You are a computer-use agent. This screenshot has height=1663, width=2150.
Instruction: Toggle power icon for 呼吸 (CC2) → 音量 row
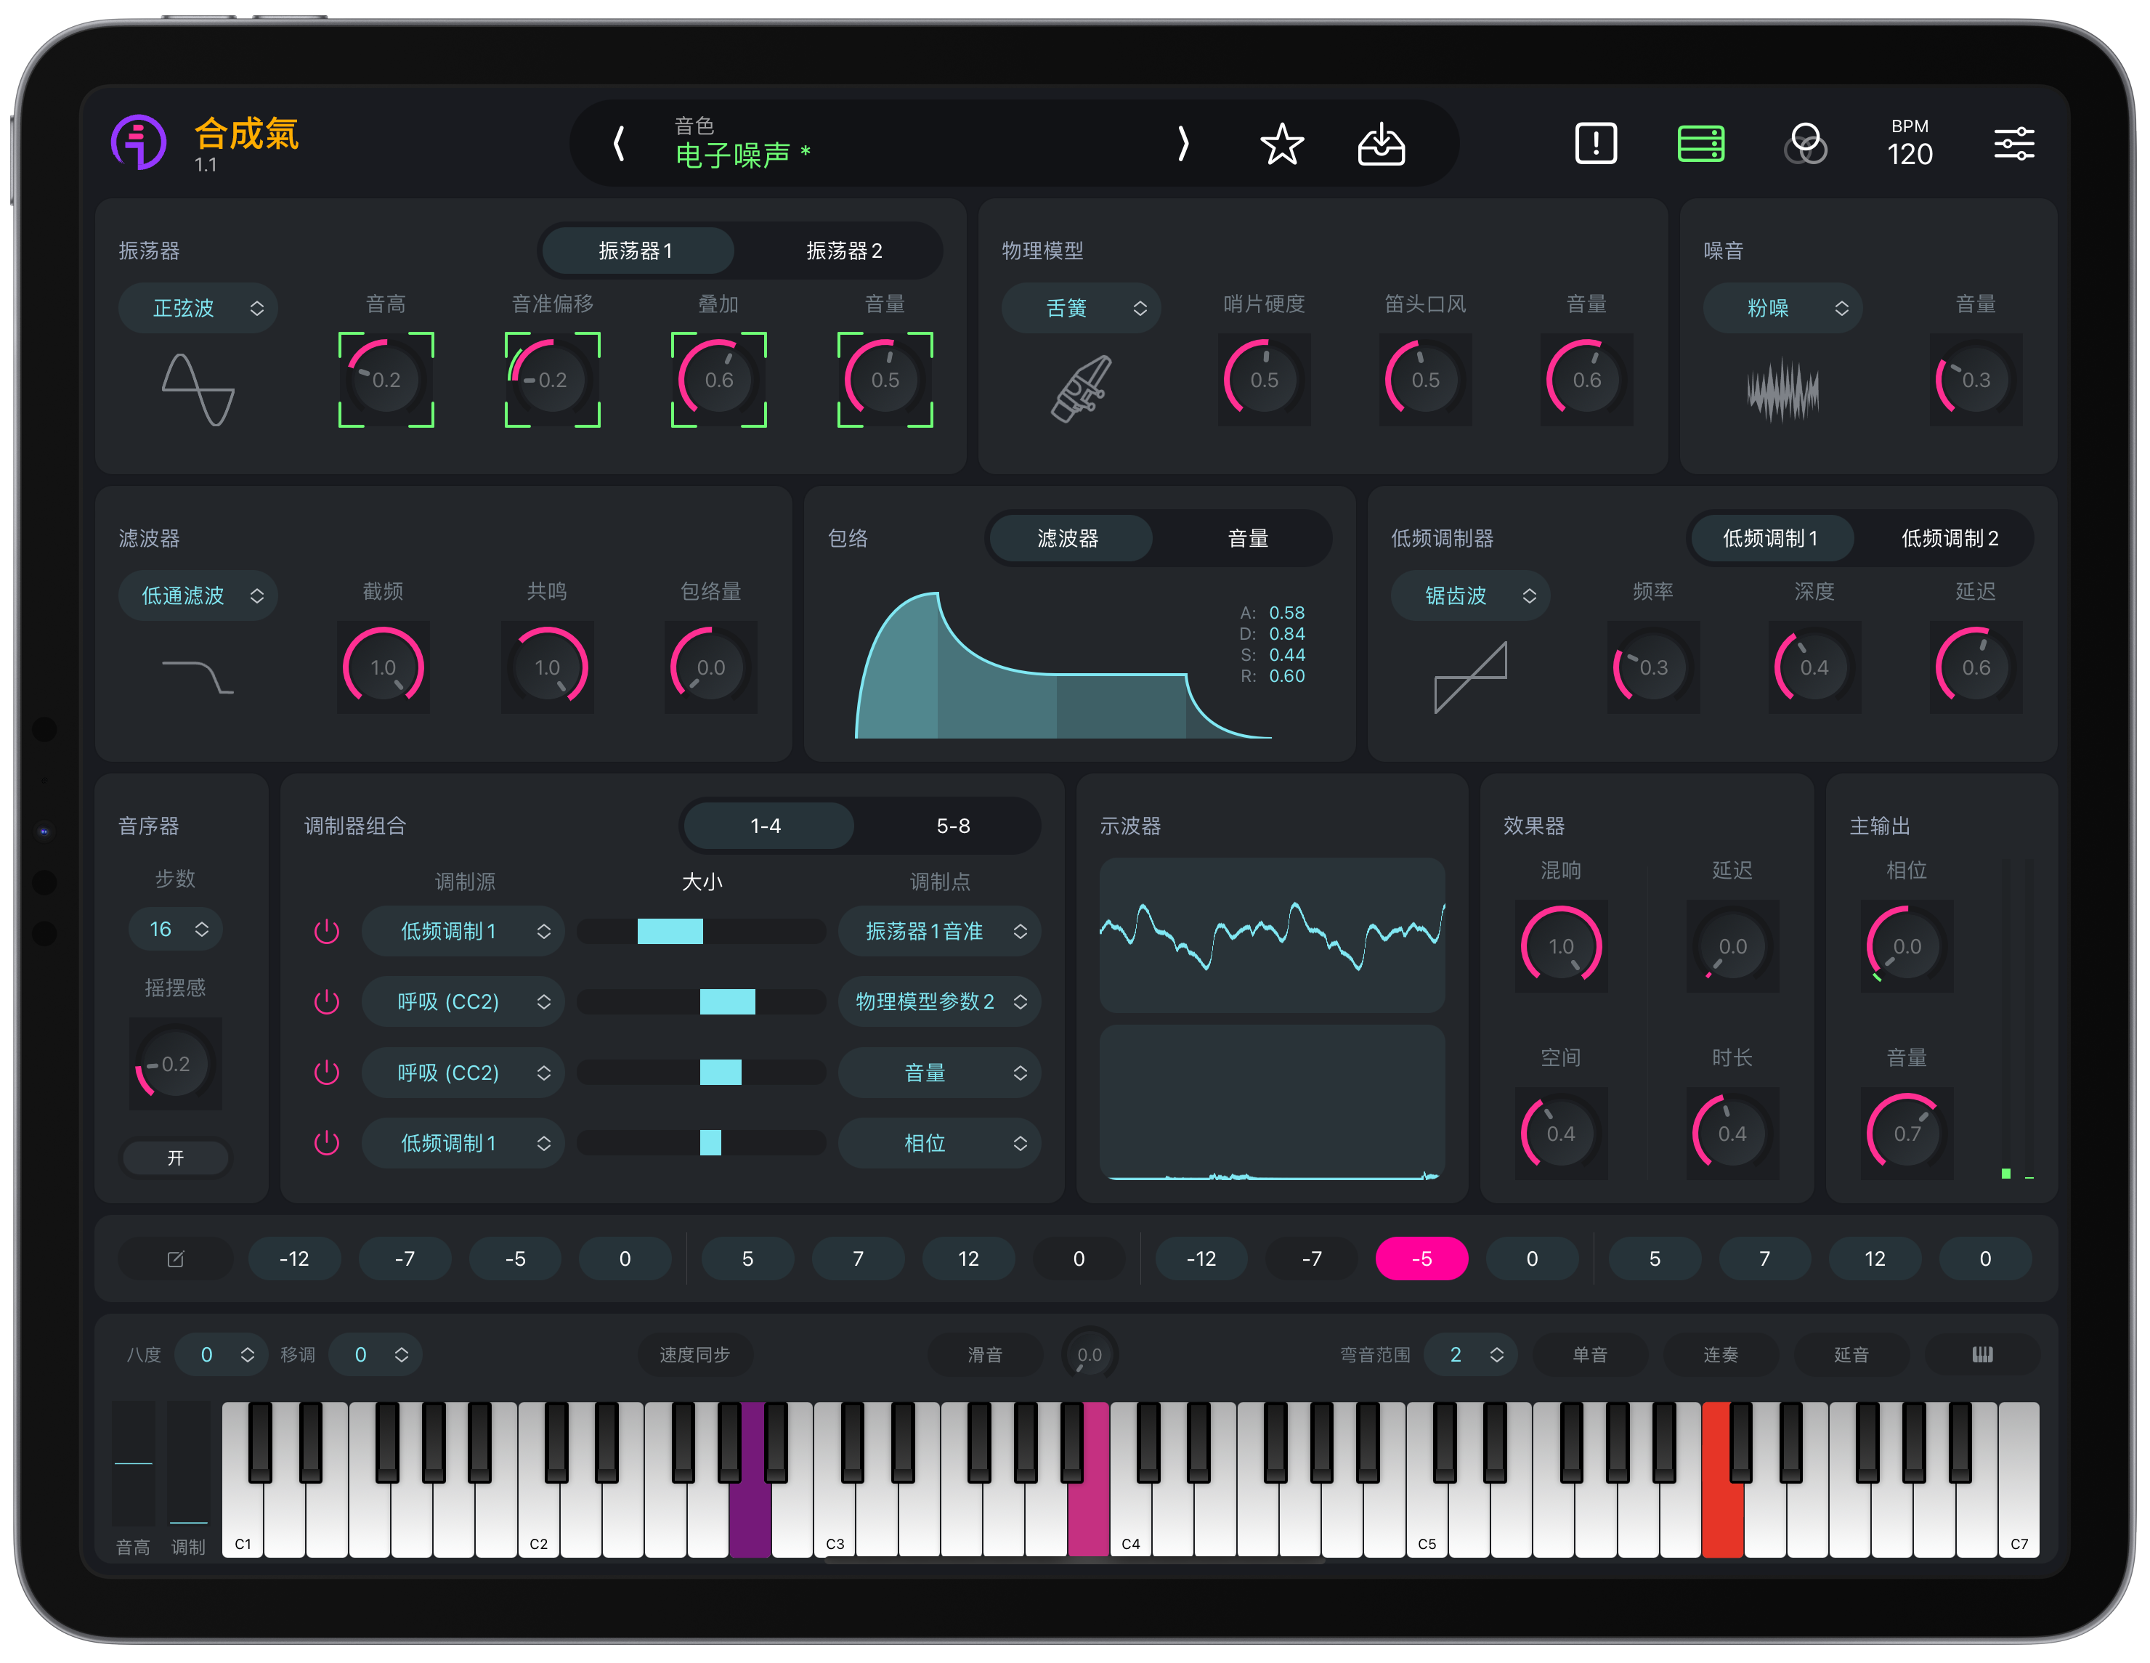point(326,1073)
